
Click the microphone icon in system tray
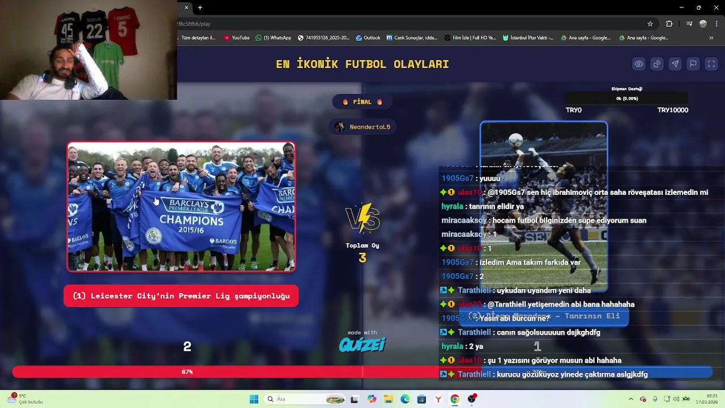tap(655, 399)
